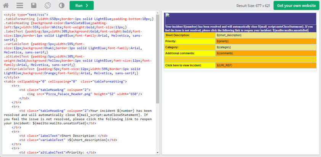The width and height of the screenshot is (321, 157).
Task: Go to the W3Schools home icon
Action: click(6, 6)
